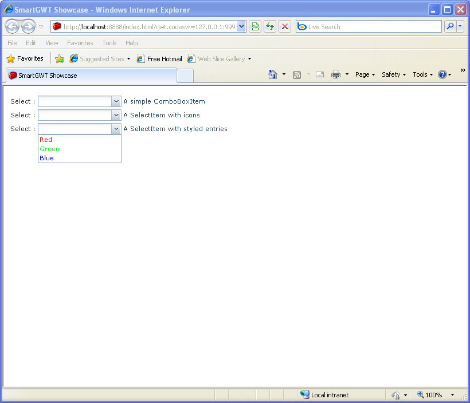Click the 'A simple ComboBoxItem' hint text
Image resolution: width=470 pixels, height=403 pixels.
tap(164, 101)
